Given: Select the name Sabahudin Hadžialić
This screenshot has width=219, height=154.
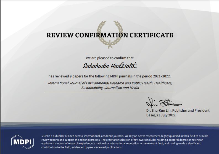Looking at the screenshot, I should 110,66.
